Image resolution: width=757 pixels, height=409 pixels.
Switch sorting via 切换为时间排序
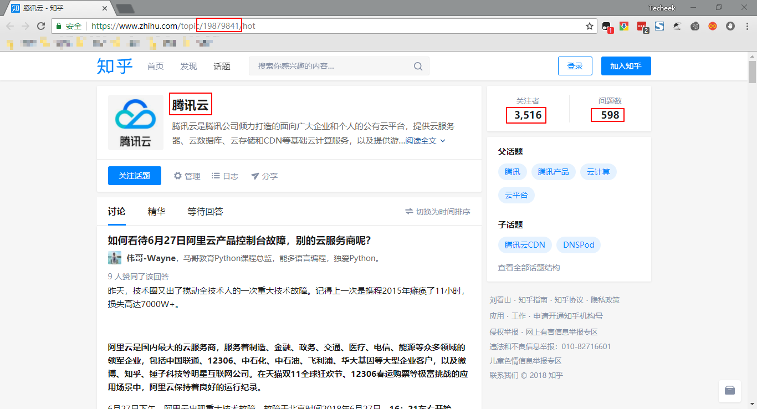[x=438, y=212]
